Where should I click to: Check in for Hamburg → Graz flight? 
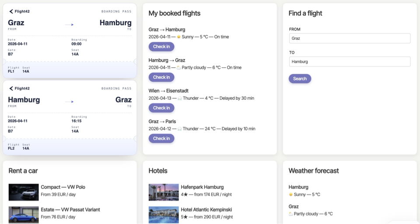(x=161, y=77)
